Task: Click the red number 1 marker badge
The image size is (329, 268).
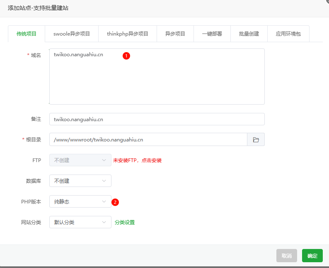Action: point(126,55)
